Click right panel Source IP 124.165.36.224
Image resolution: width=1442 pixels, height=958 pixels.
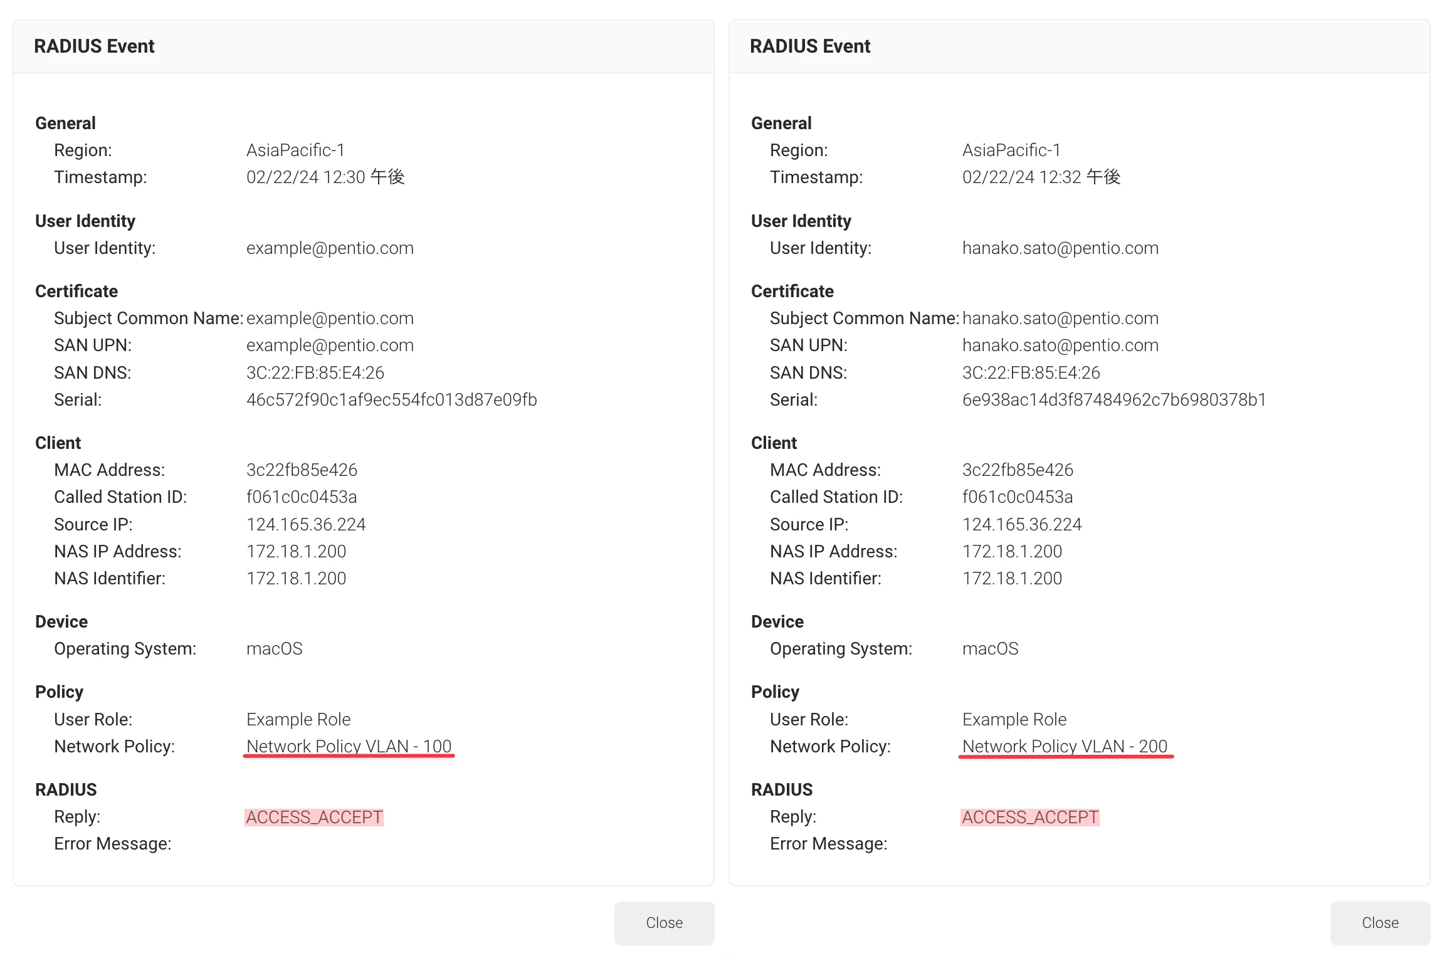(x=1022, y=524)
